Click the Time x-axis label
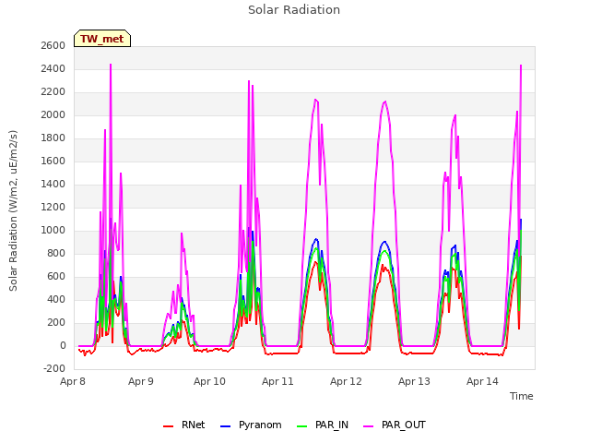 (521, 396)
